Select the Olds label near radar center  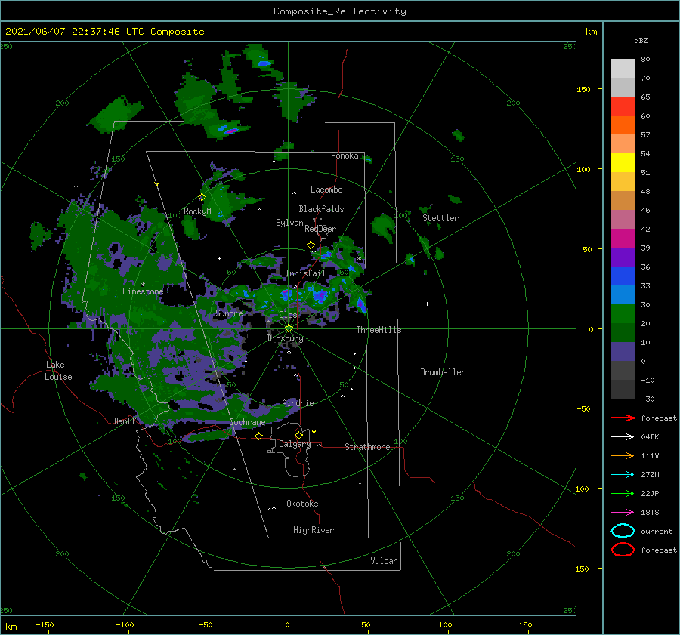click(288, 315)
